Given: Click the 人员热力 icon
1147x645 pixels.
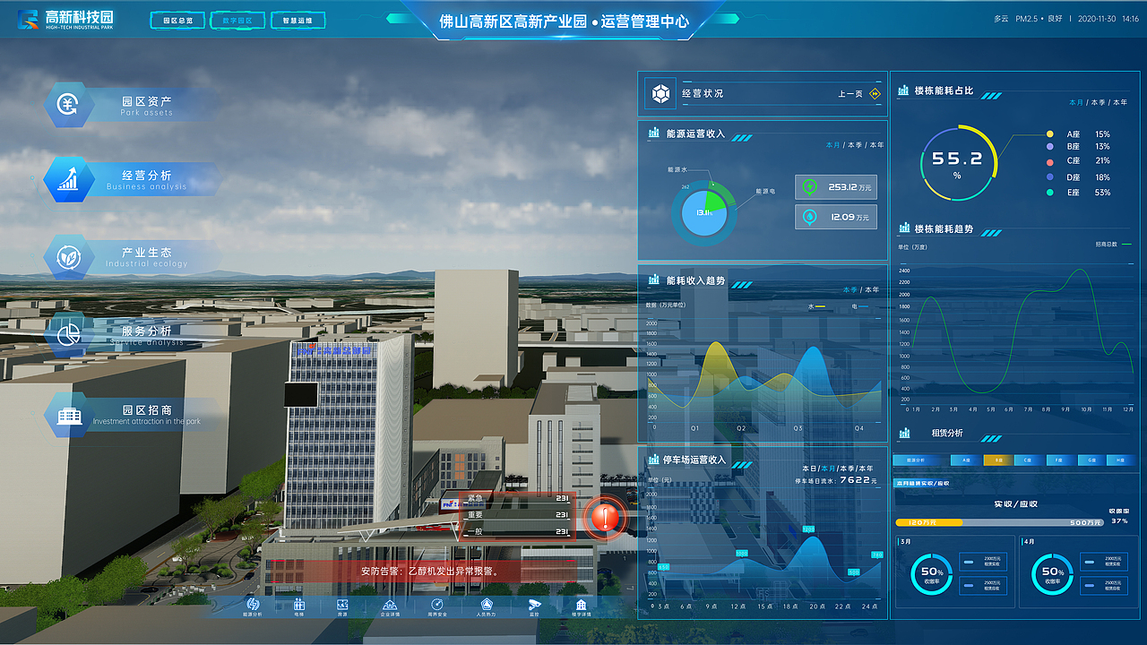Looking at the screenshot, I should pos(486,605).
